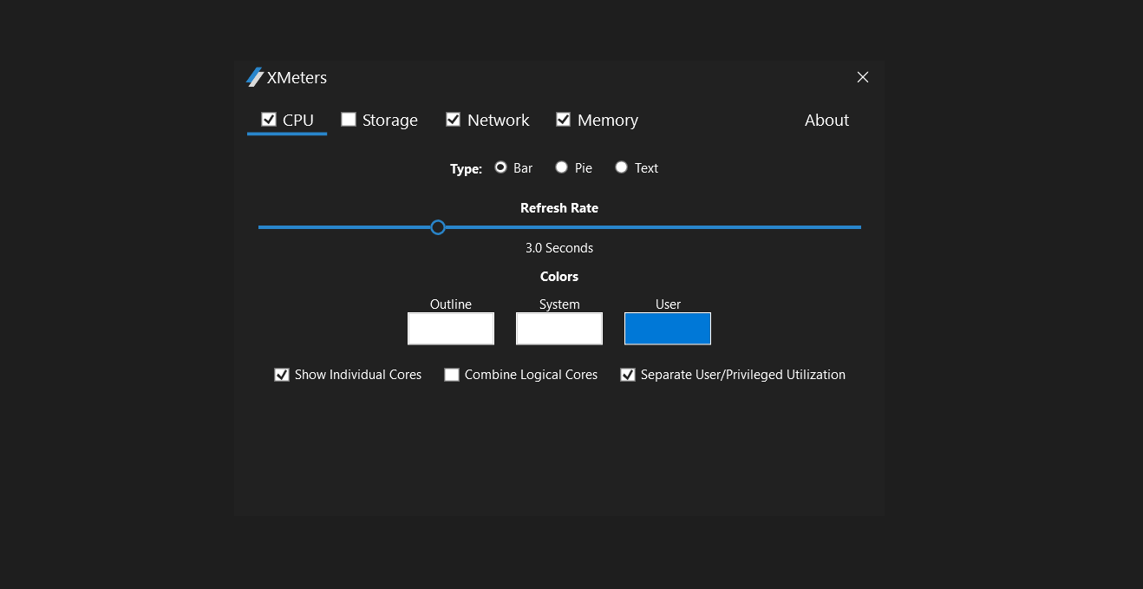1143x589 pixels.
Task: Change the User color swatch
Action: click(x=668, y=328)
